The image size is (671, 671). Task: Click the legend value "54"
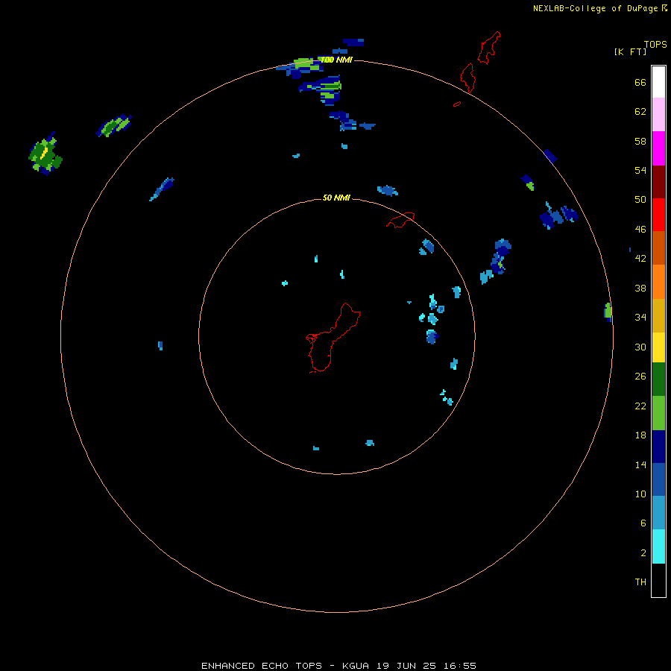pos(640,170)
